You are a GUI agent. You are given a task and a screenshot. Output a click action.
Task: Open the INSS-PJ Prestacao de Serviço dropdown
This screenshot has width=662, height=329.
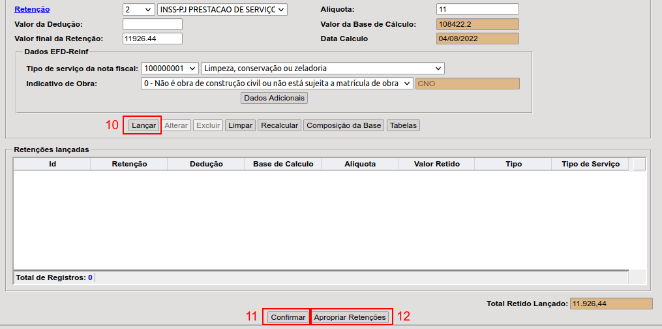[222, 10]
